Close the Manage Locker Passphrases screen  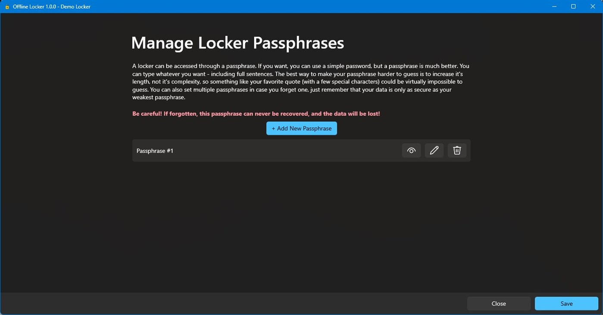pos(498,303)
